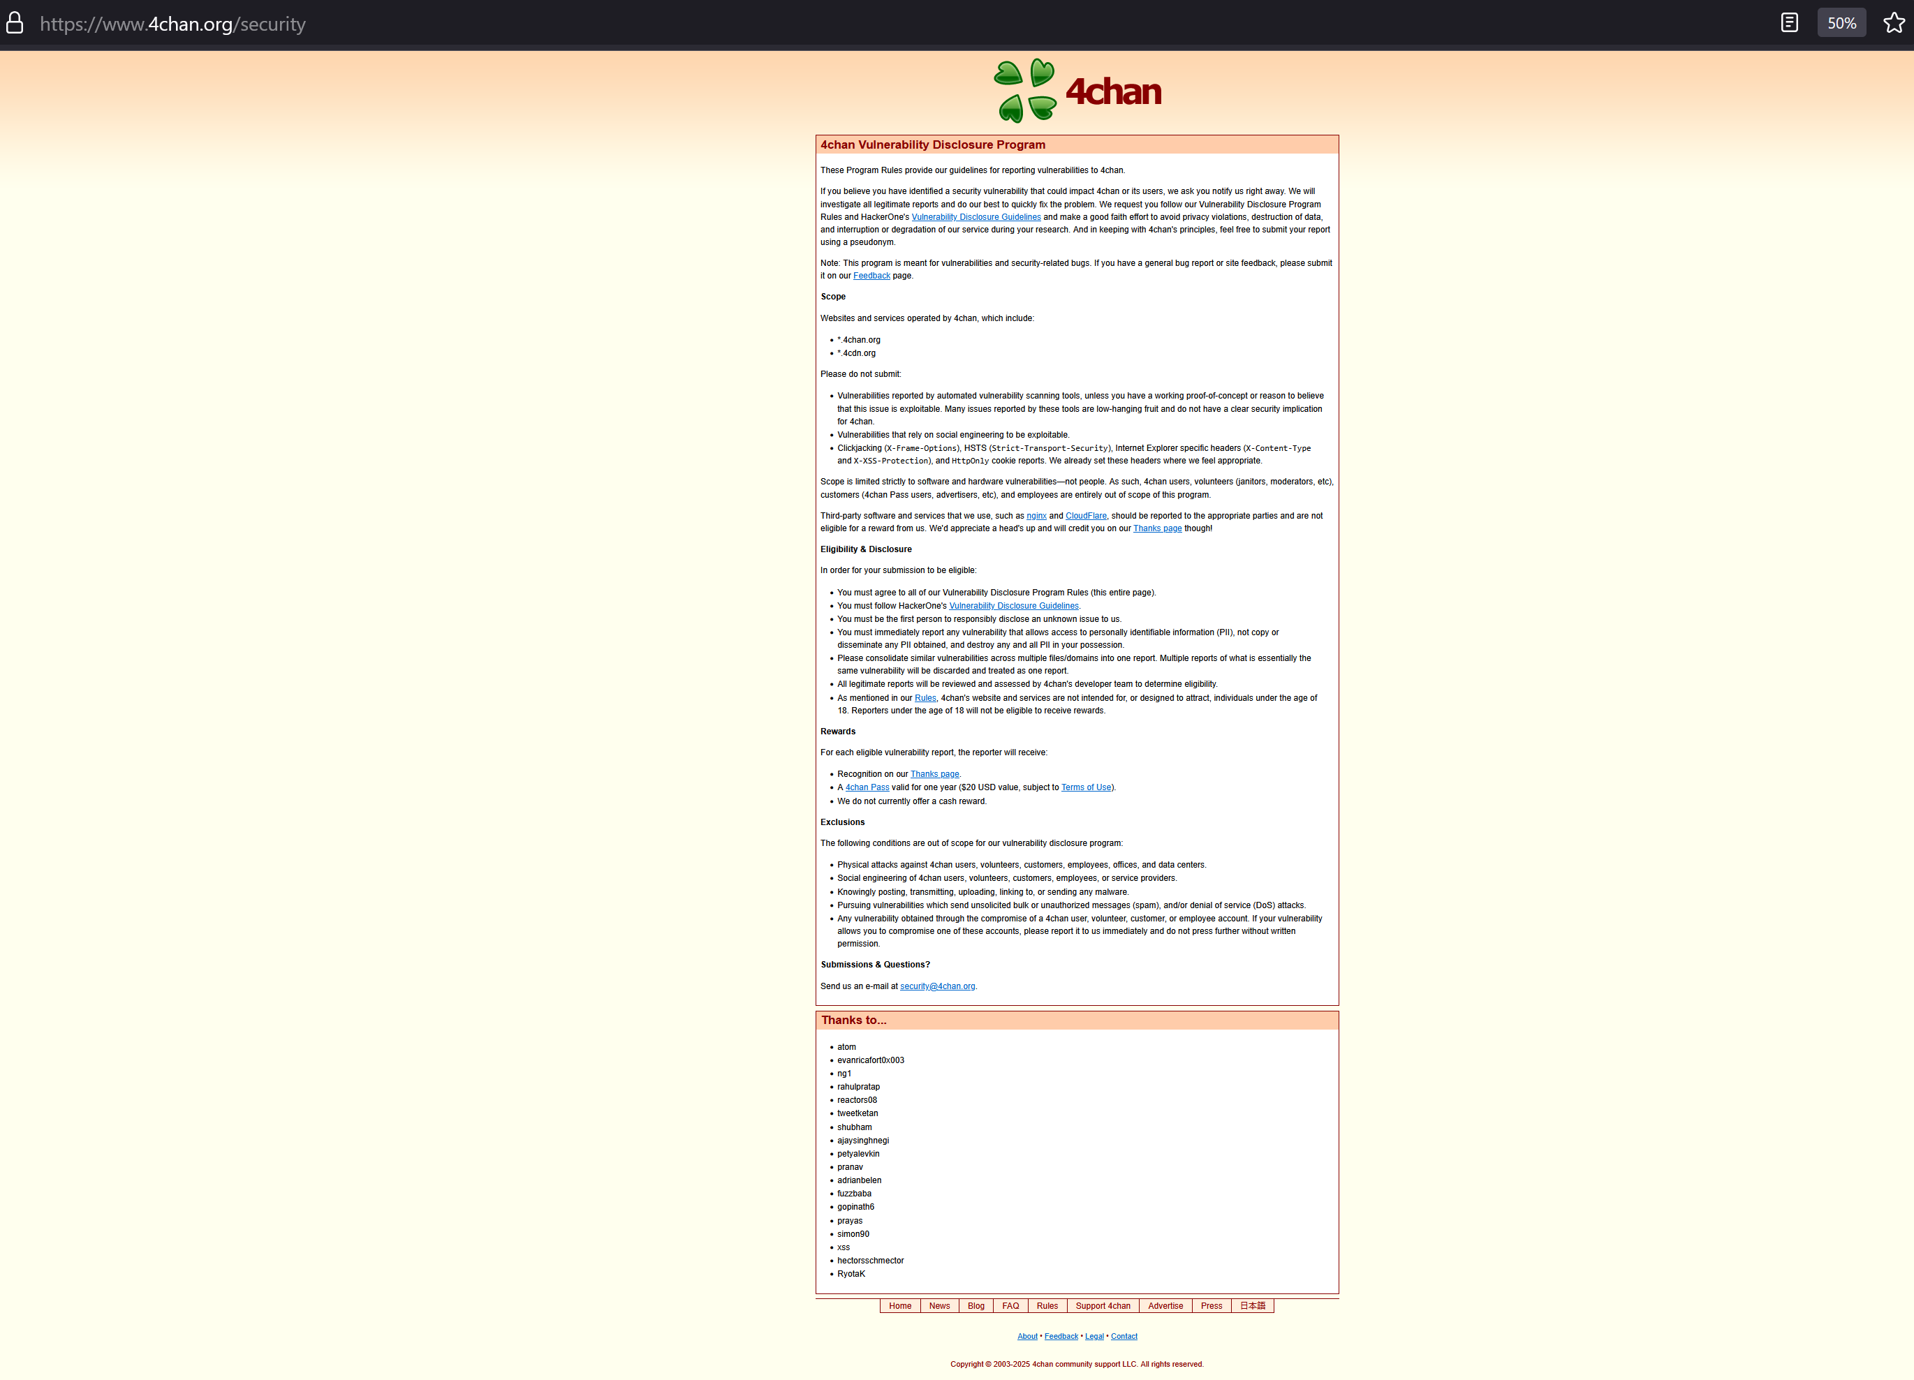Viewport: 1914px width, 1380px height.
Task: Follow the nginx link
Action: [1036, 515]
